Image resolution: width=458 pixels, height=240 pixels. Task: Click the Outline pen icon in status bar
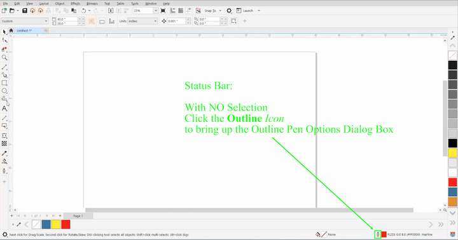378,234
